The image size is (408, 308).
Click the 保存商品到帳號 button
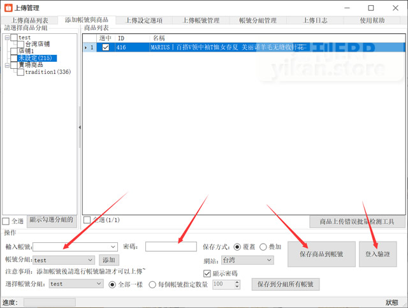321,254
